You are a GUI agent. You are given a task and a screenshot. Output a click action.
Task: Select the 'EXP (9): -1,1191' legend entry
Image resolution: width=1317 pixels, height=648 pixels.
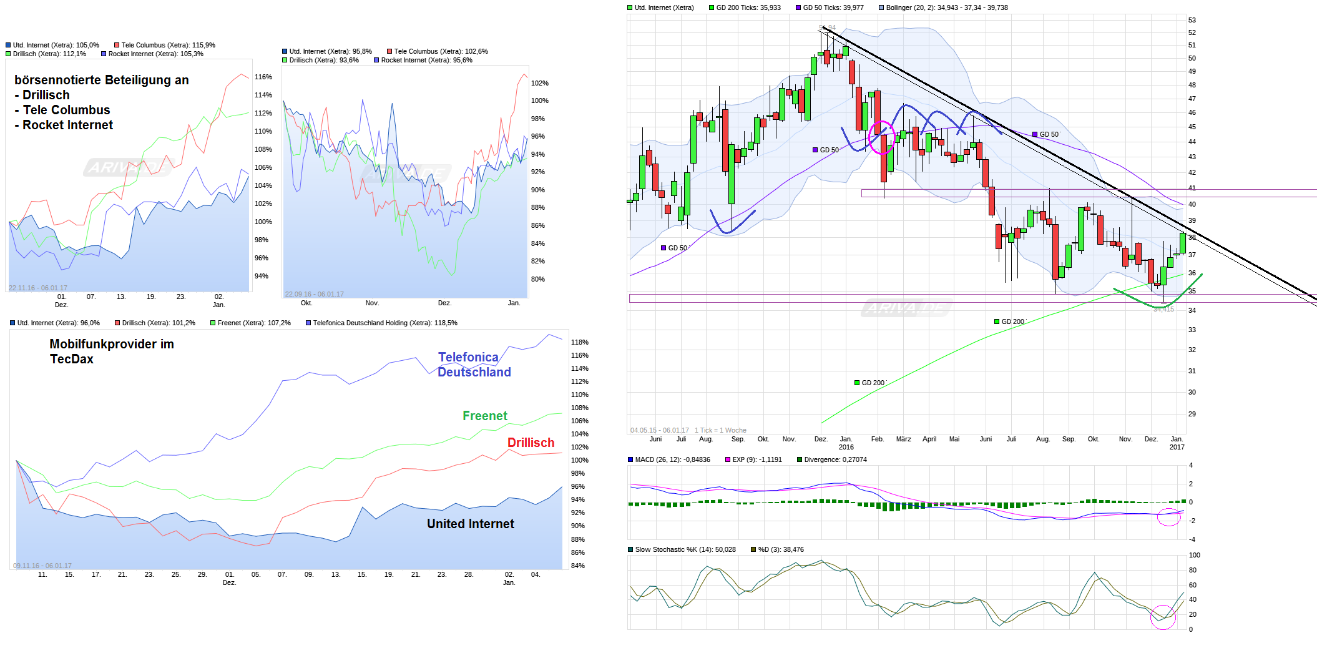[x=757, y=460]
